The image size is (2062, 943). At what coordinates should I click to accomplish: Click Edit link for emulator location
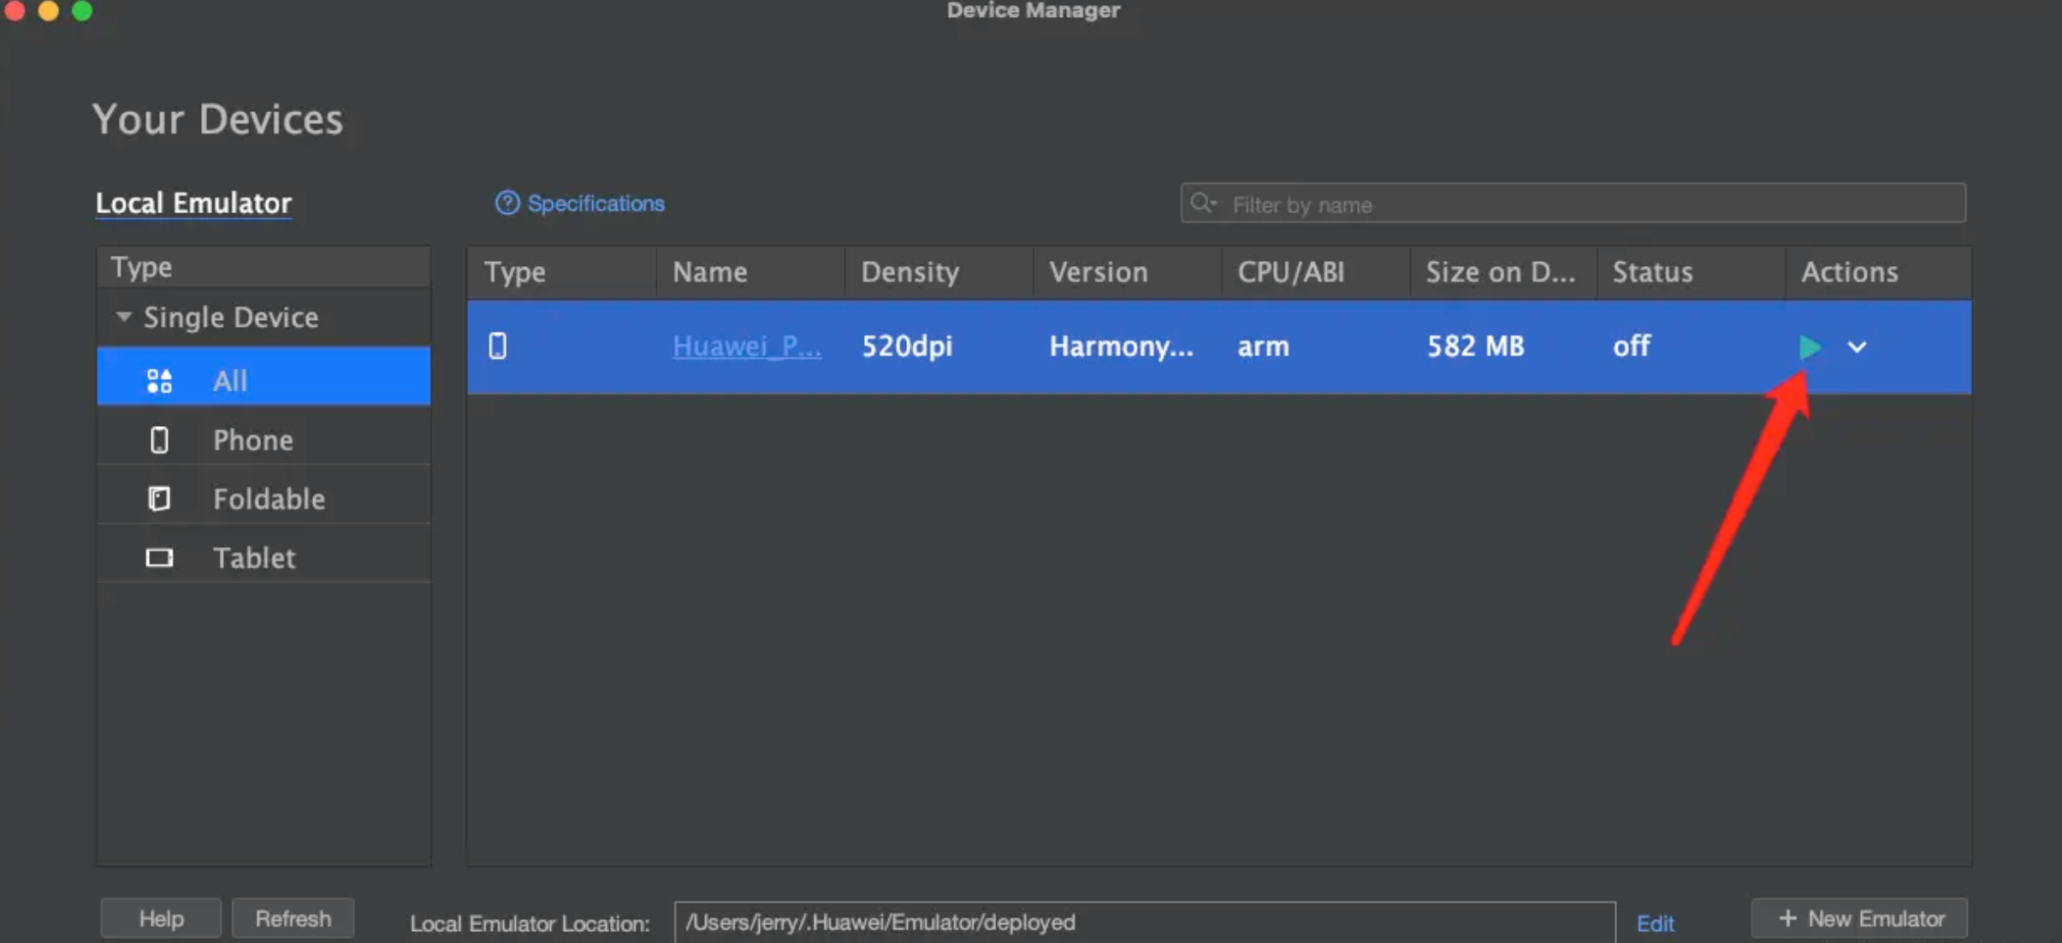coord(1655,923)
